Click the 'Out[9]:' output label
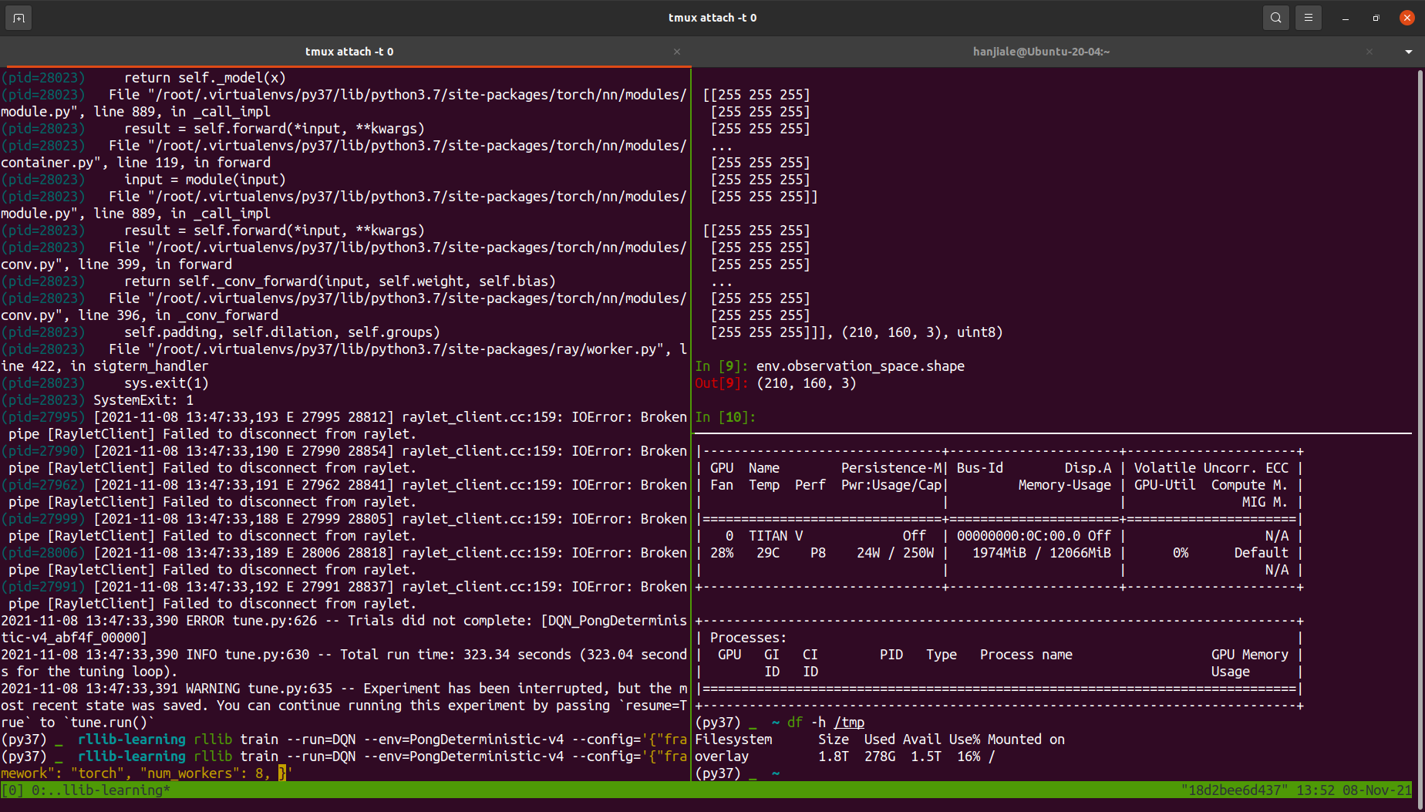 click(x=722, y=383)
